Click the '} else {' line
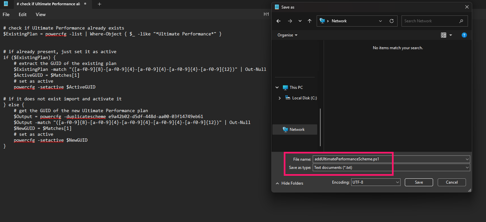486x222 pixels. (14, 105)
